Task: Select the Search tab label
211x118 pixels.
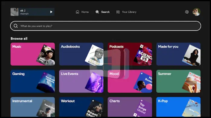Action: 105,12
